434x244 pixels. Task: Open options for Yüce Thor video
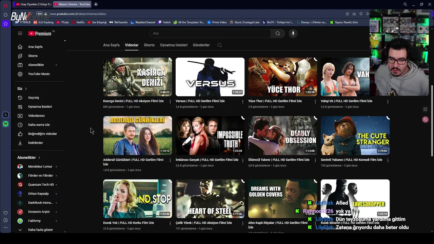(315, 102)
